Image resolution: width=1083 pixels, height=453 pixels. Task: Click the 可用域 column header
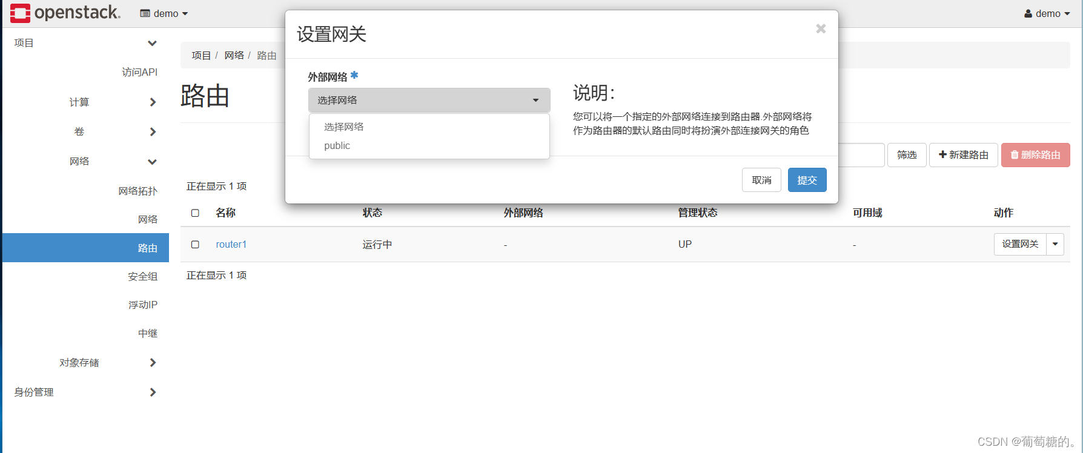(867, 213)
